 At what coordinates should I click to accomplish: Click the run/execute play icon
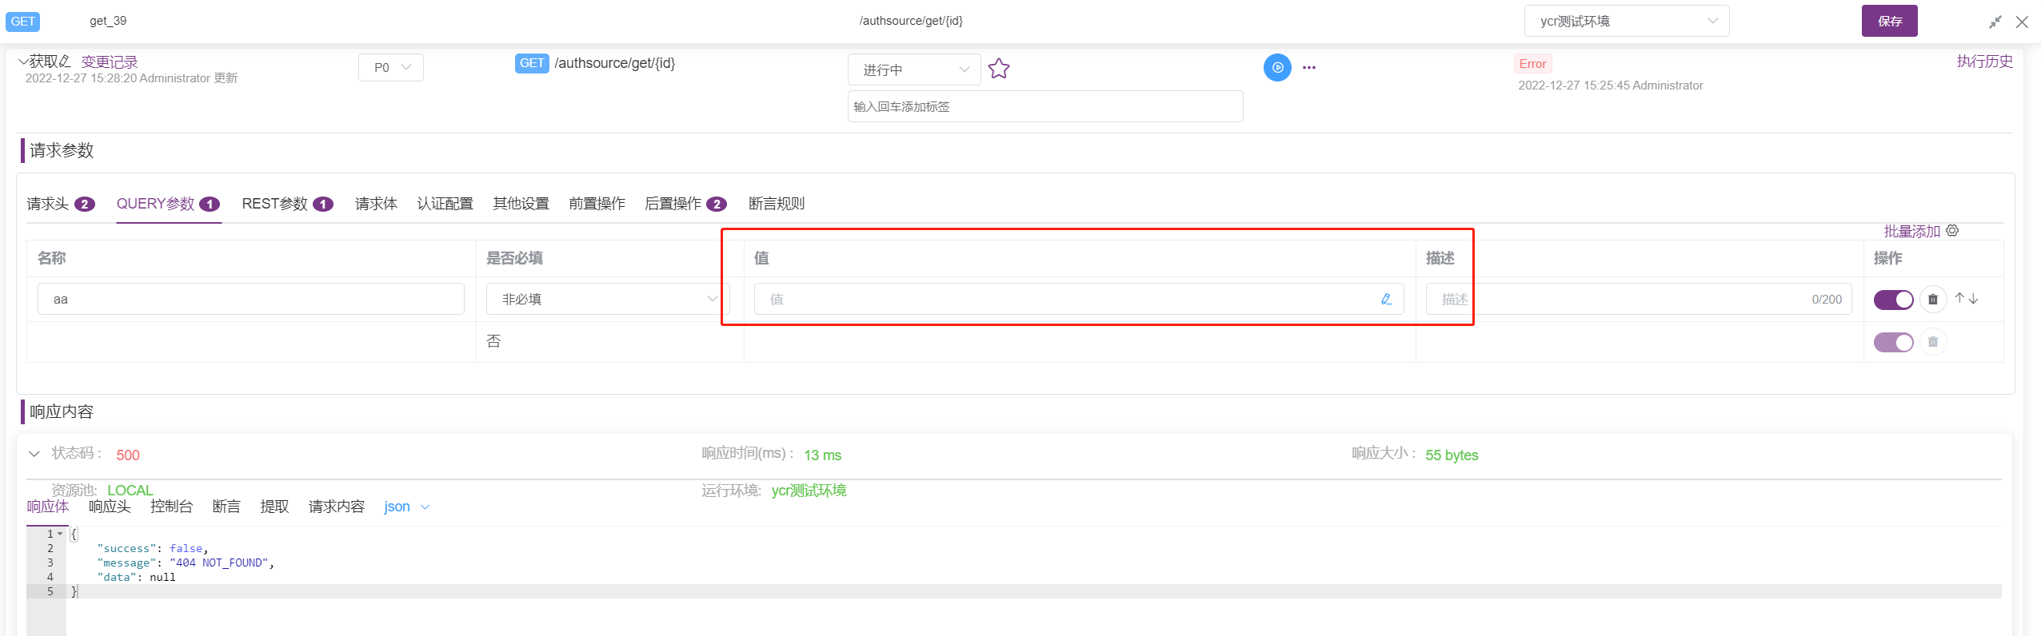[x=1277, y=67]
